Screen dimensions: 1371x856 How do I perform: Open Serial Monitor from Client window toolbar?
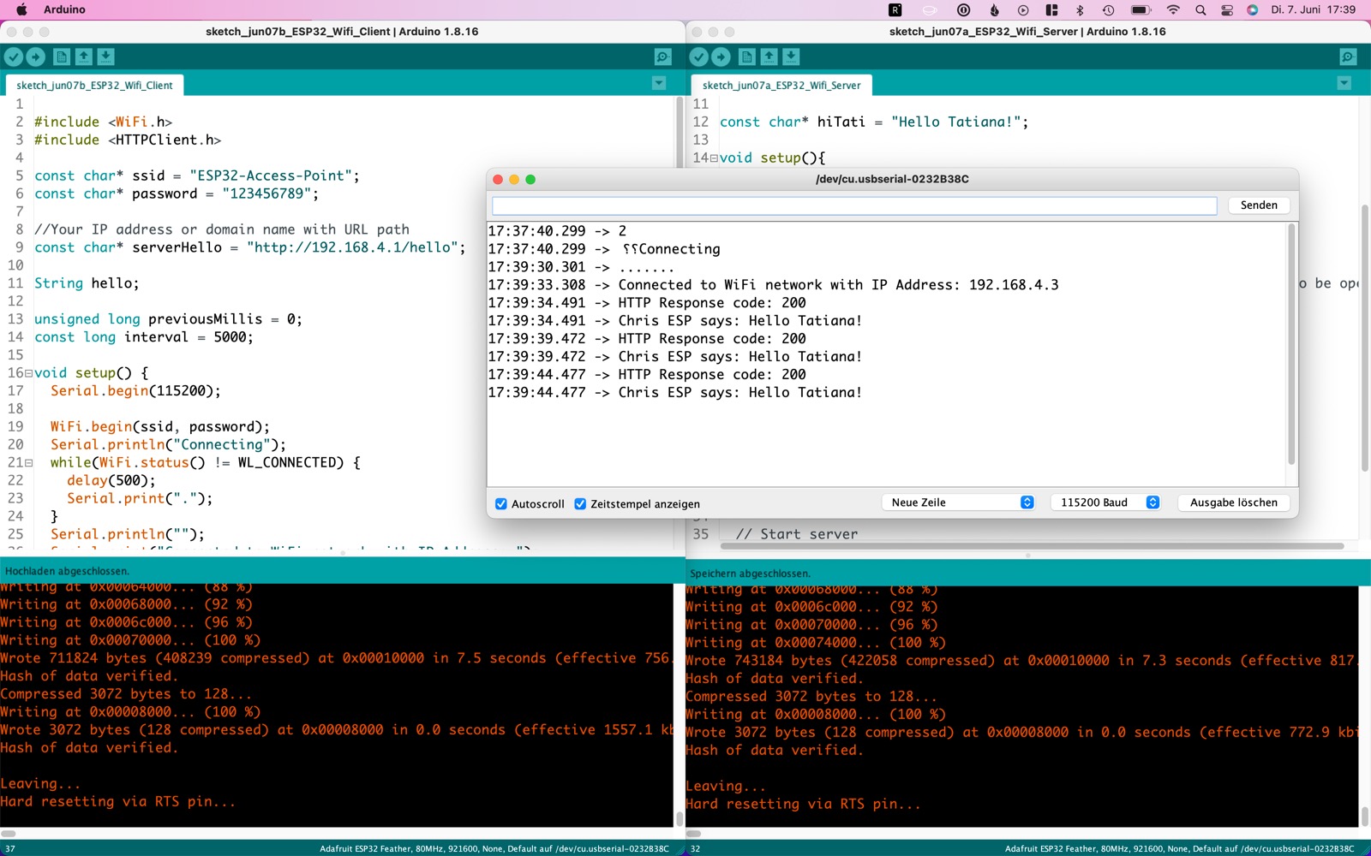[662, 57]
